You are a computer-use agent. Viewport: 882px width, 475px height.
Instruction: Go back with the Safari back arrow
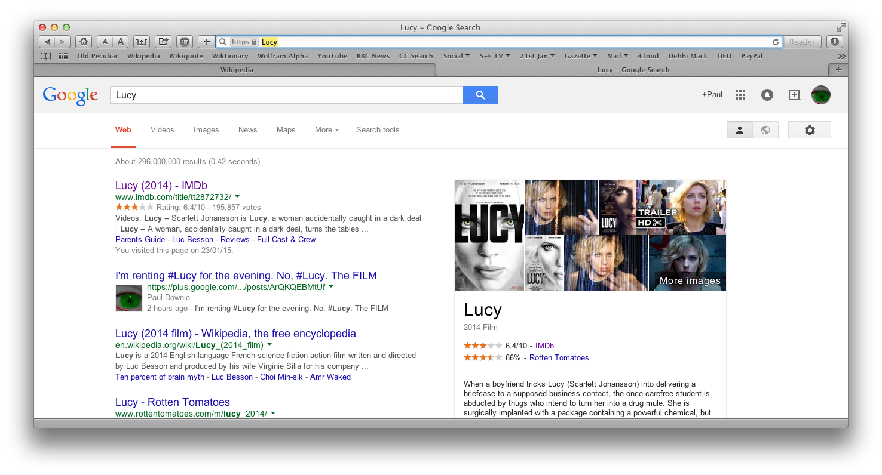point(47,42)
